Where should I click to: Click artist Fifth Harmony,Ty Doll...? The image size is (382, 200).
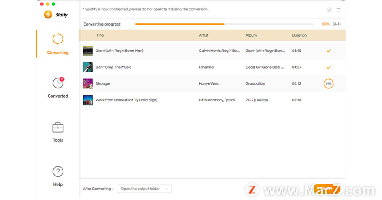click(x=218, y=100)
